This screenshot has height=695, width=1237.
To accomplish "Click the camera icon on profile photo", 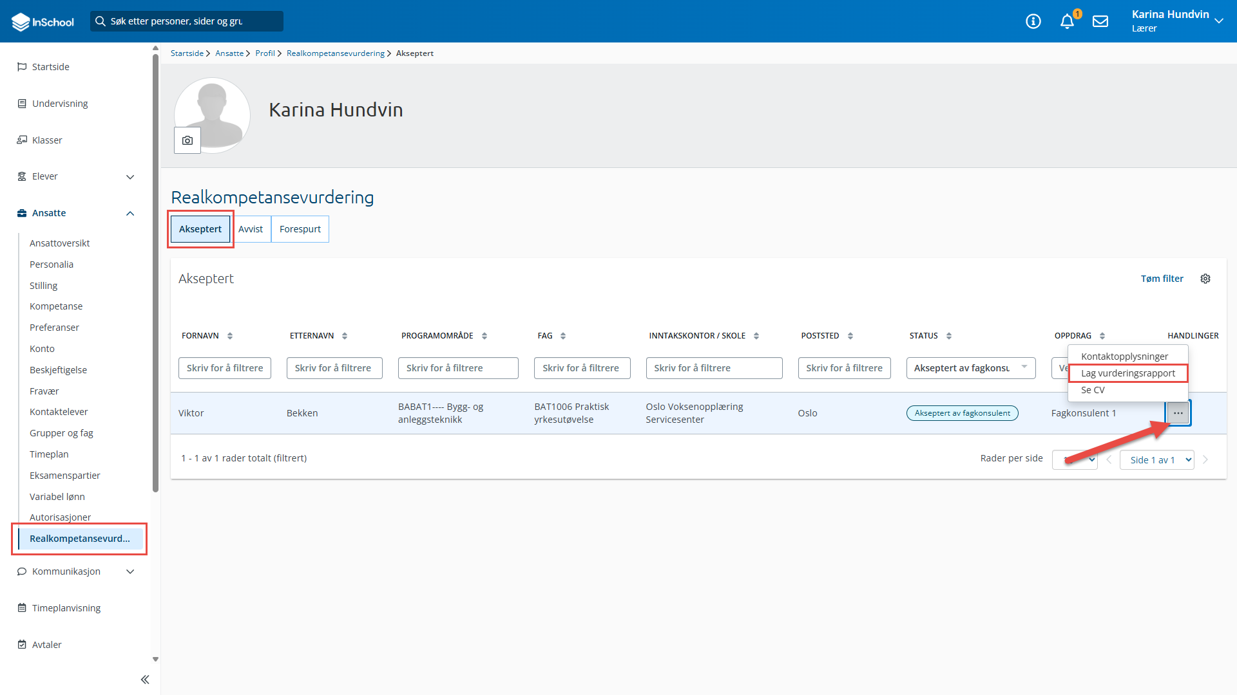I will click(187, 140).
